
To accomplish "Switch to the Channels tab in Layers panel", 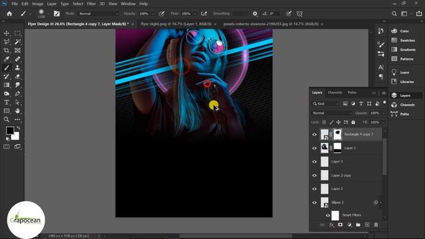I will click(x=335, y=92).
